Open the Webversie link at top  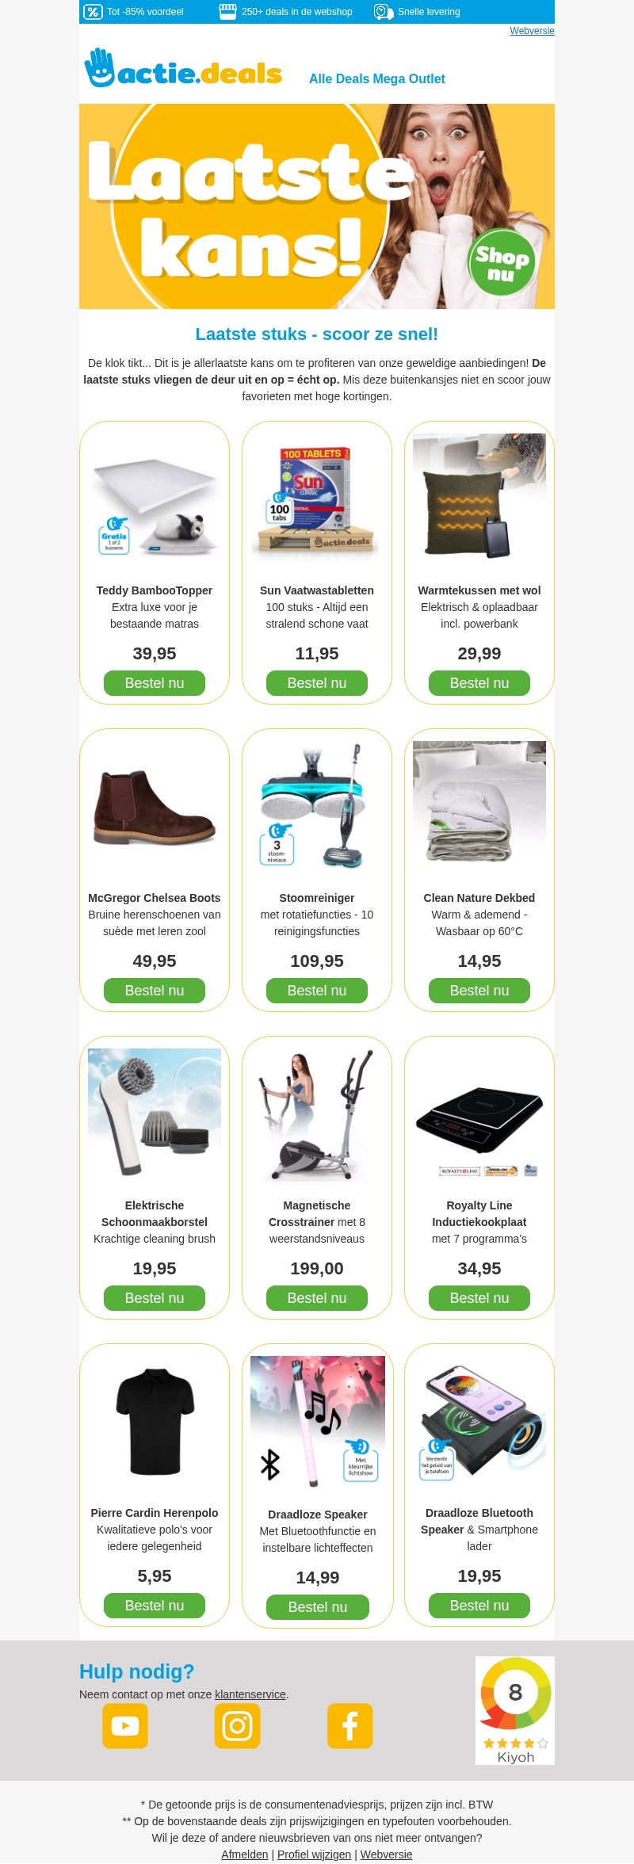pos(532,31)
